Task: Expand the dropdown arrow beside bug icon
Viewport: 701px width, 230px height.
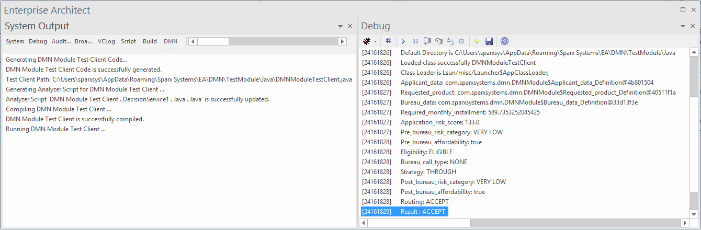Action: point(376,41)
